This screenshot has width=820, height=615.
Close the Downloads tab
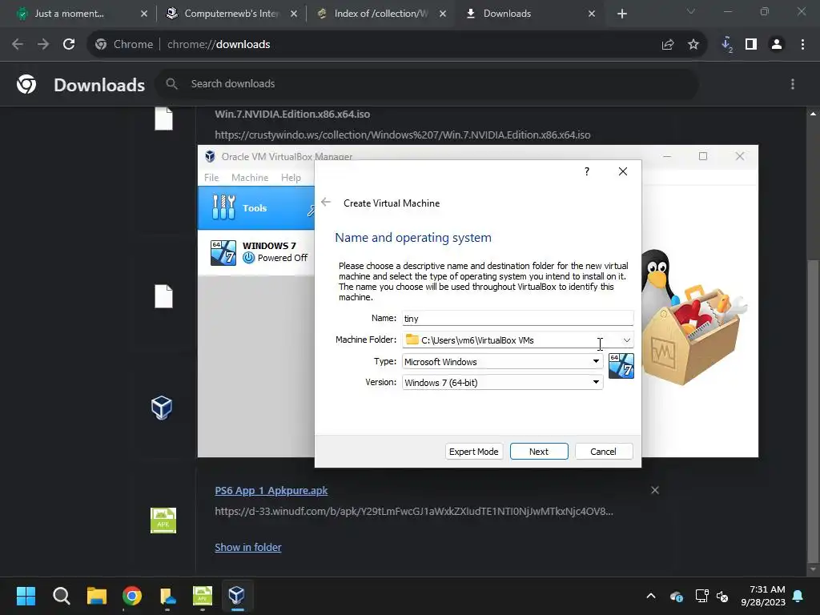592,14
